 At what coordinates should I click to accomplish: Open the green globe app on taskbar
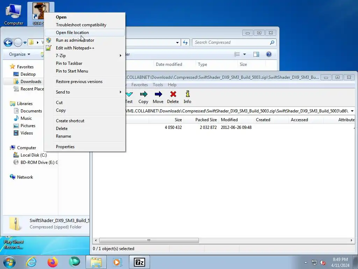click(x=74, y=262)
